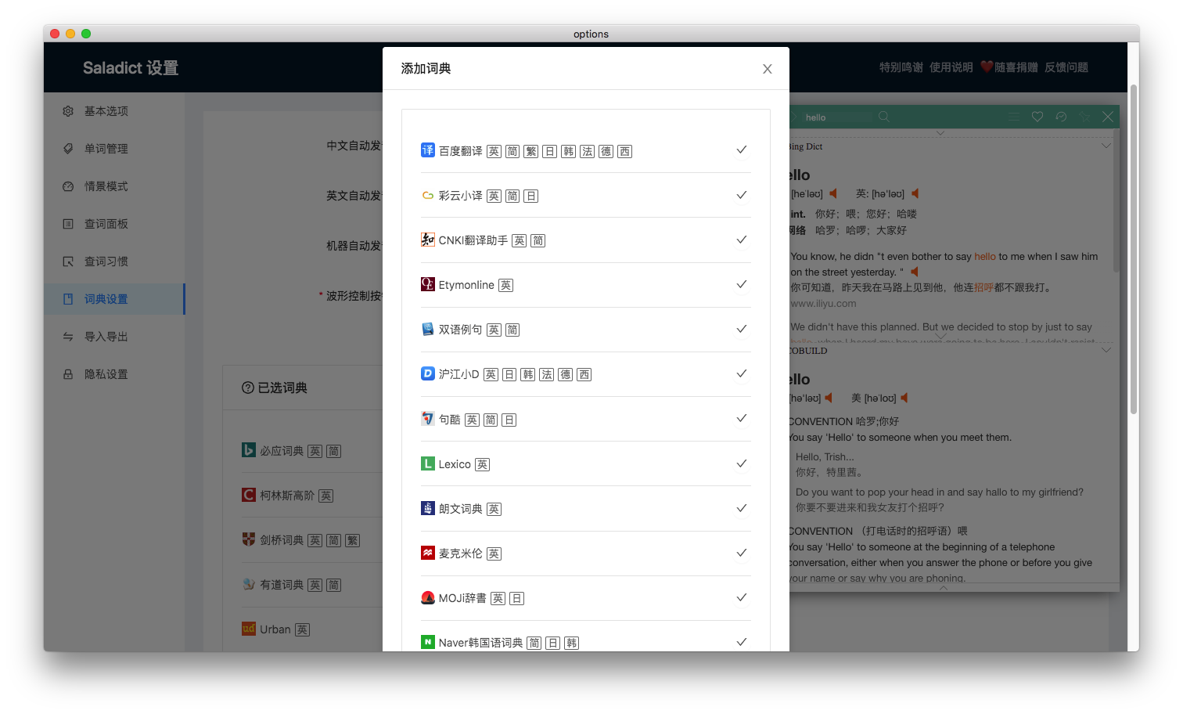Collapse COBUILD results with the up arrow
The width and height of the screenshot is (1183, 714).
tap(944, 587)
